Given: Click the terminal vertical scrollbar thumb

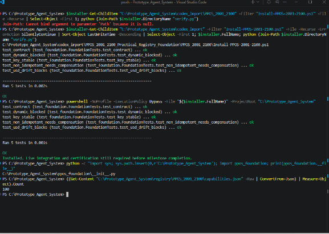Looking at the screenshot, I should click(x=327, y=191).
